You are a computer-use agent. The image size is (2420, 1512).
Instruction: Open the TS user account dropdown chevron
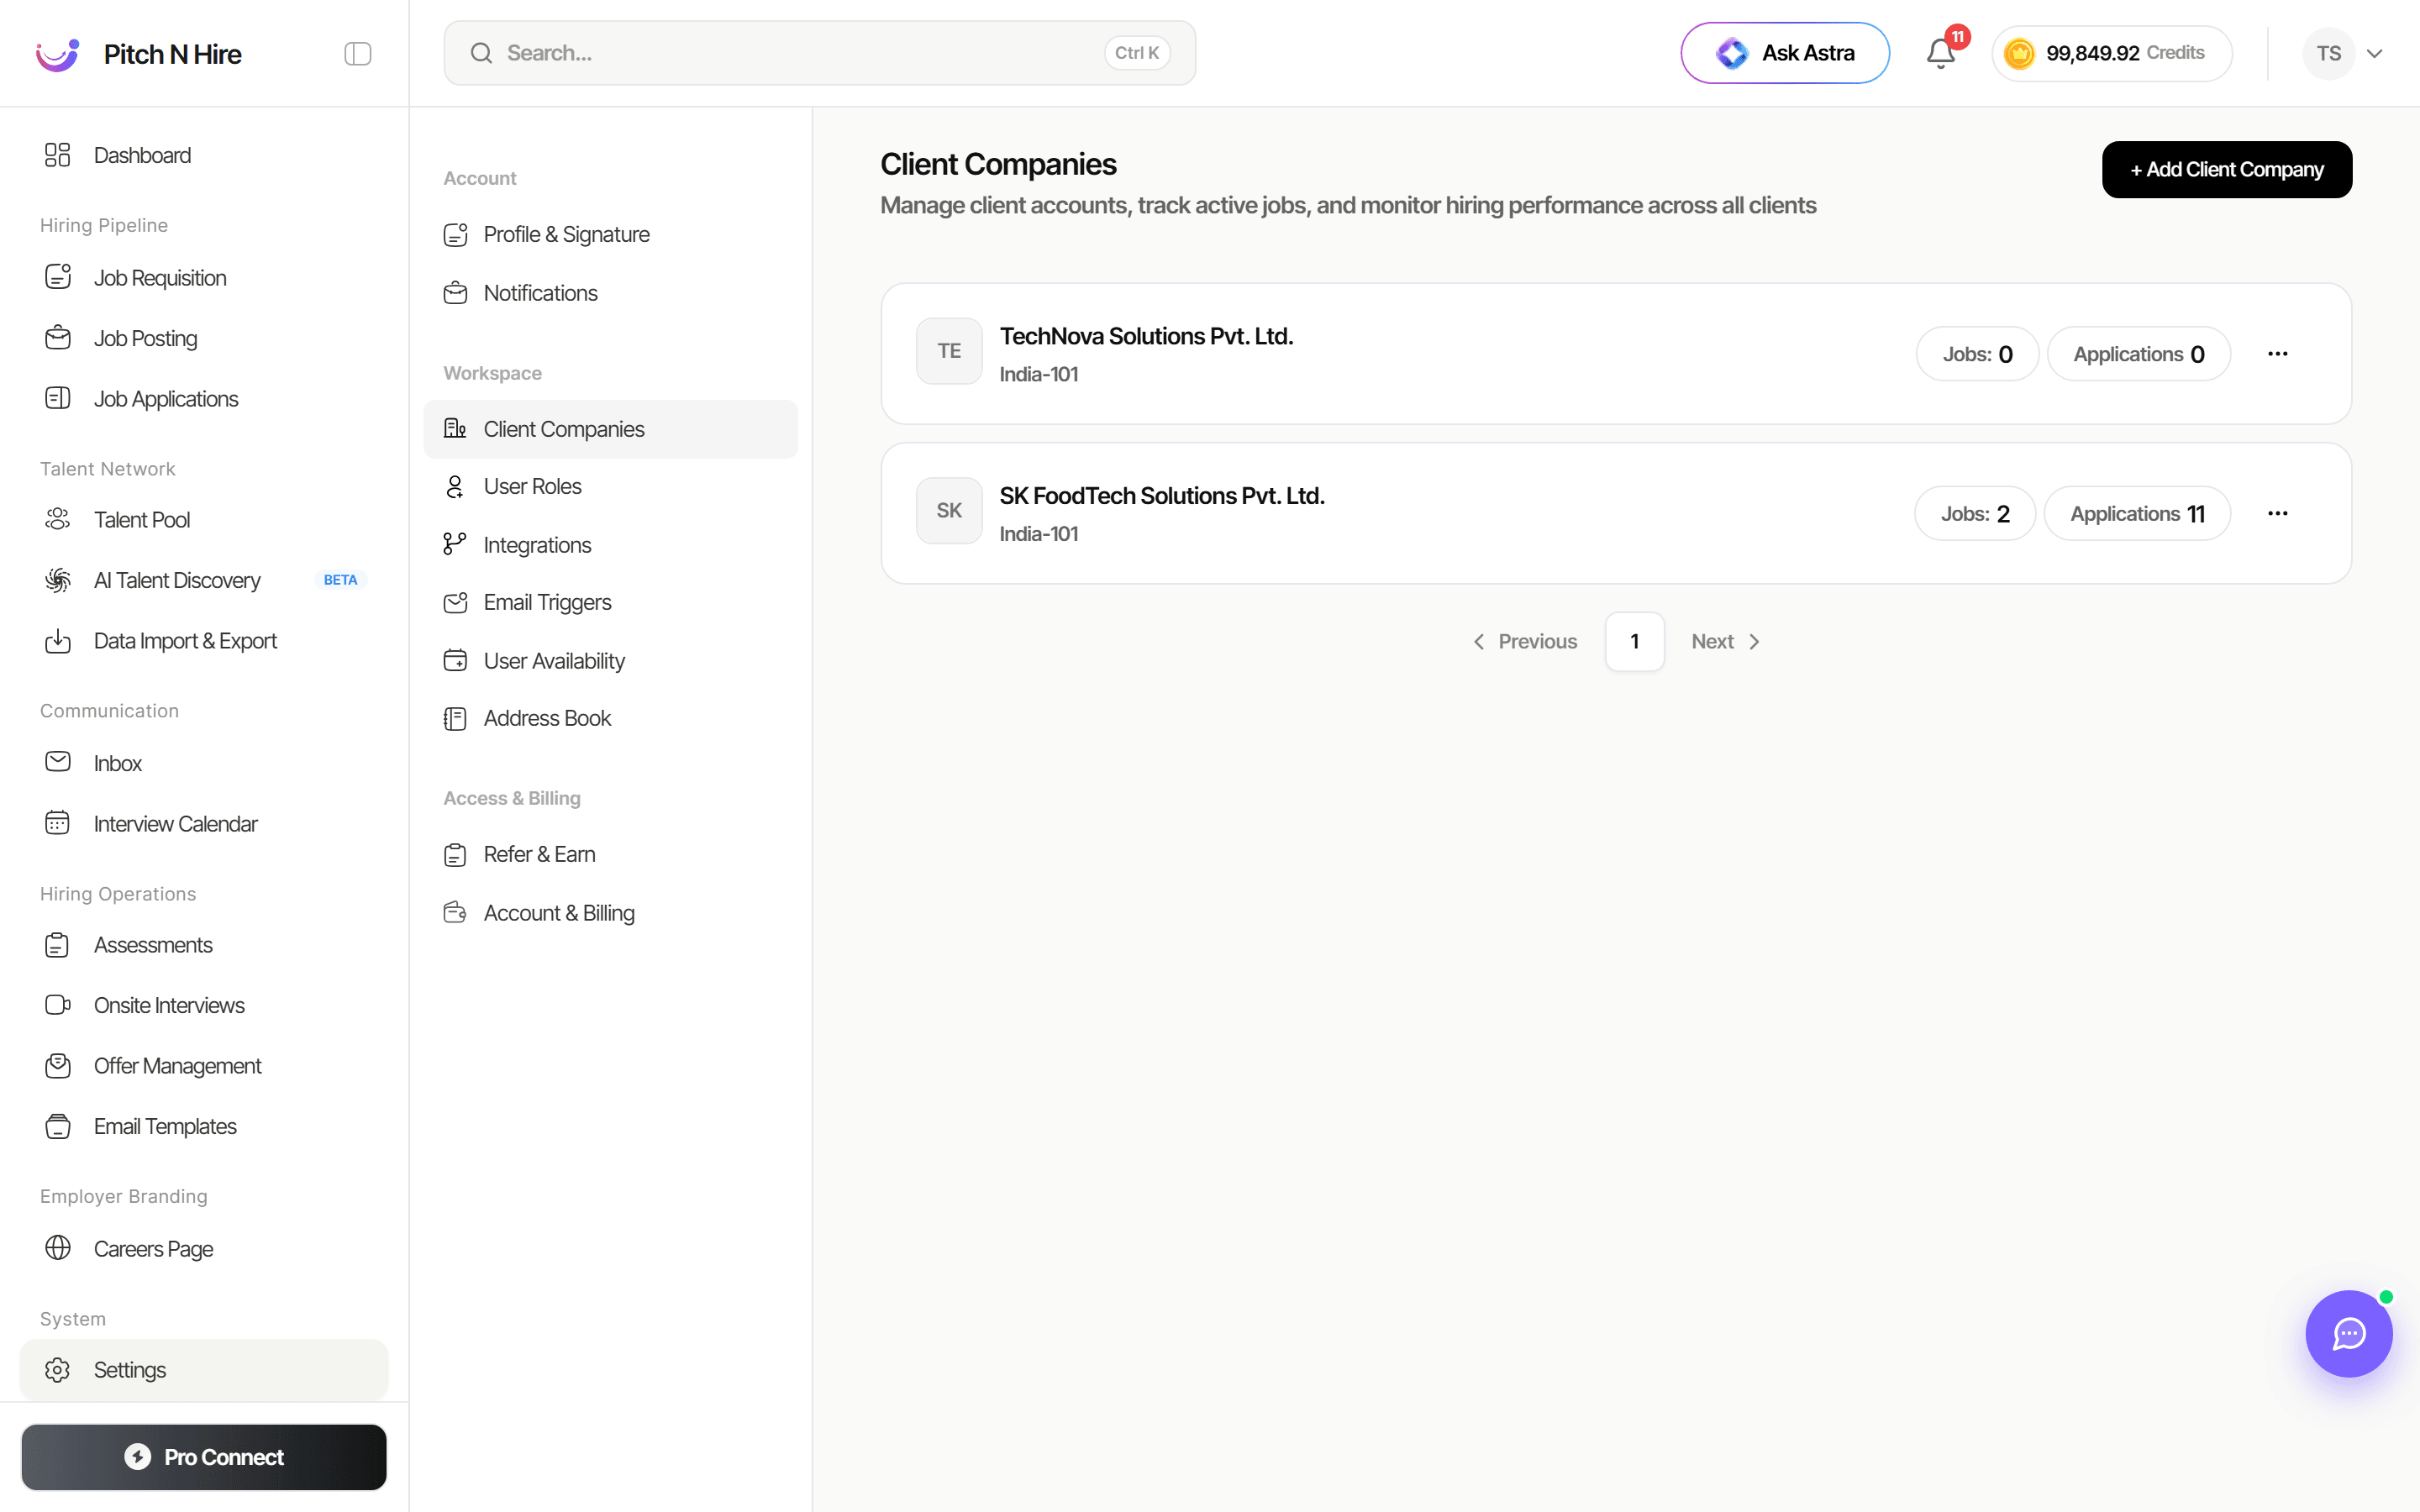pos(2374,54)
